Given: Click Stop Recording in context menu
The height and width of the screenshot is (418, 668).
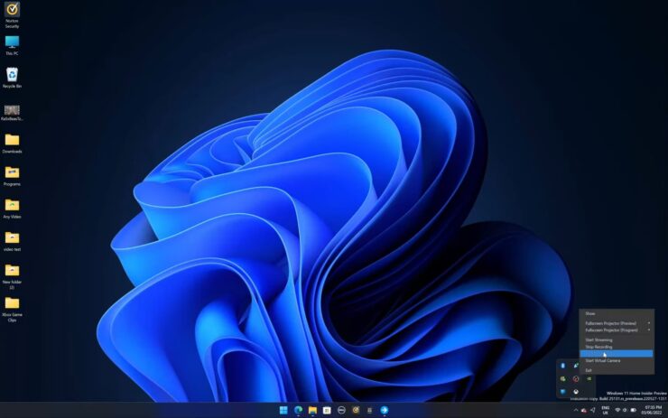Looking at the screenshot, I should [x=617, y=347].
